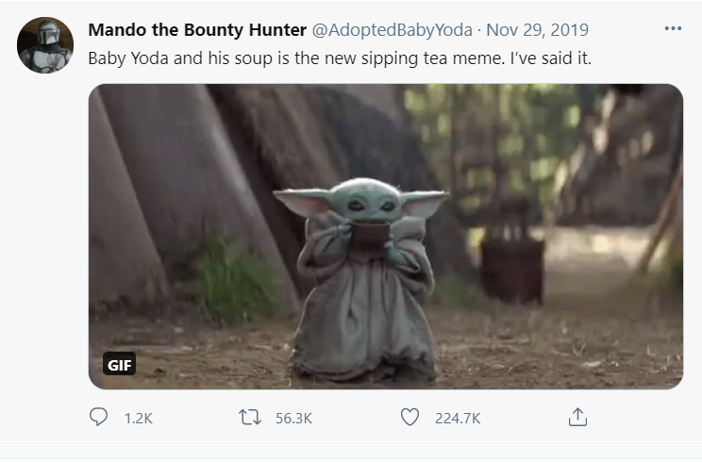Click the 224.7K likes count
Screen dimensions: 702x462
click(x=457, y=419)
